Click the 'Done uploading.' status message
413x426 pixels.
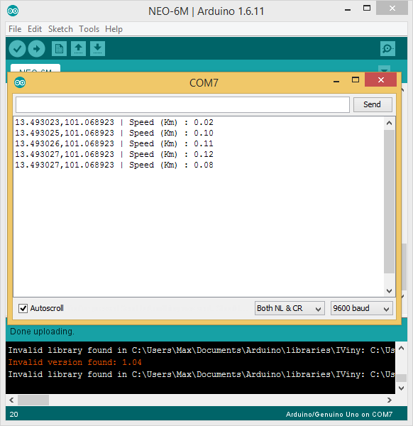(x=42, y=332)
